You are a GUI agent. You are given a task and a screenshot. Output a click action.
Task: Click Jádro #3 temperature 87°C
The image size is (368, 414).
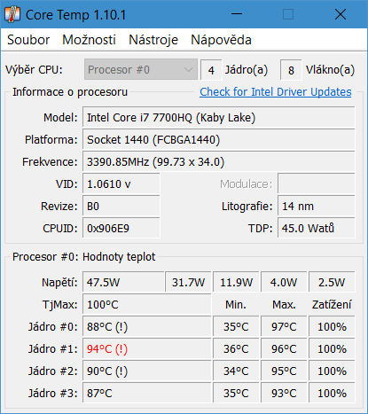pos(147,394)
